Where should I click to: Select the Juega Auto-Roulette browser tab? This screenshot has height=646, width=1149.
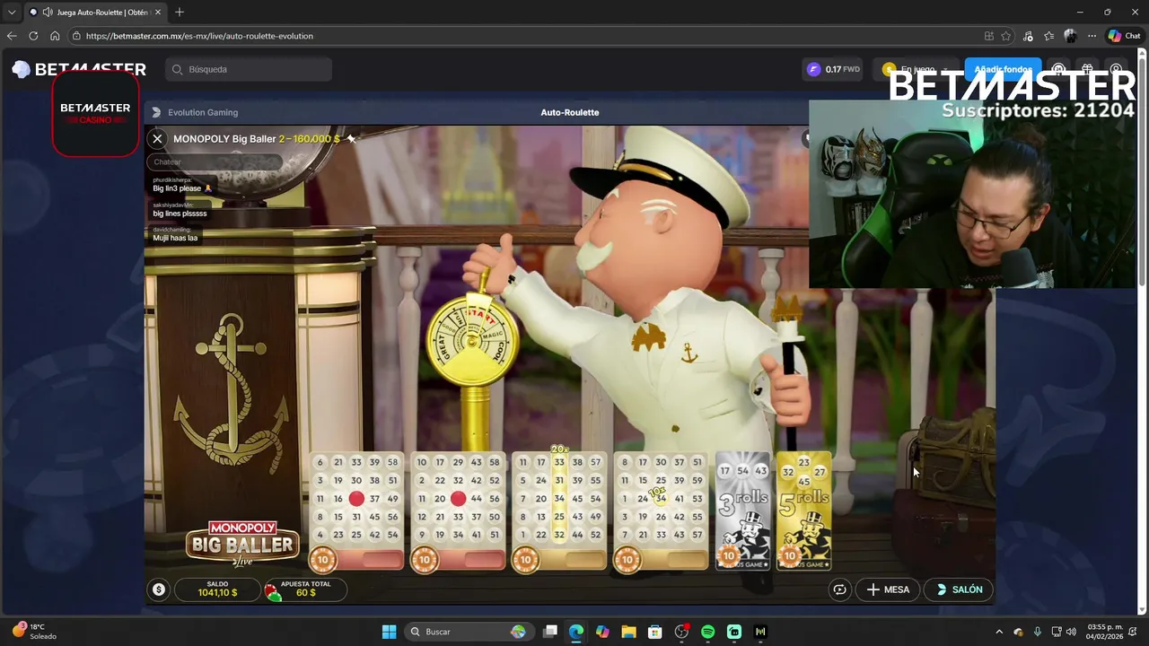coord(95,13)
